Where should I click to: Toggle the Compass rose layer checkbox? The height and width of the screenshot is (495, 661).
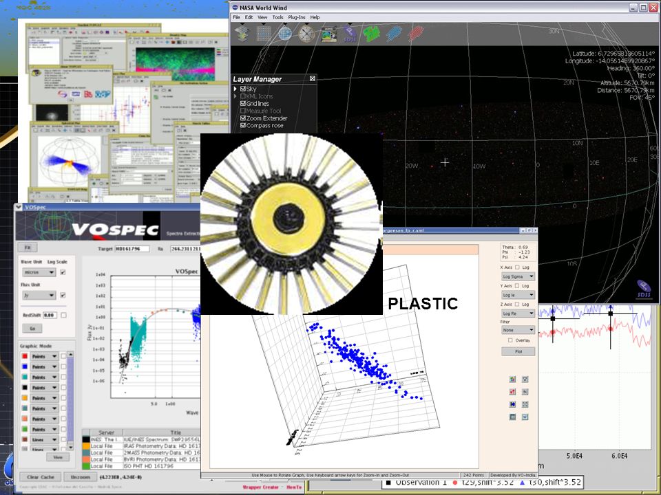coord(243,125)
